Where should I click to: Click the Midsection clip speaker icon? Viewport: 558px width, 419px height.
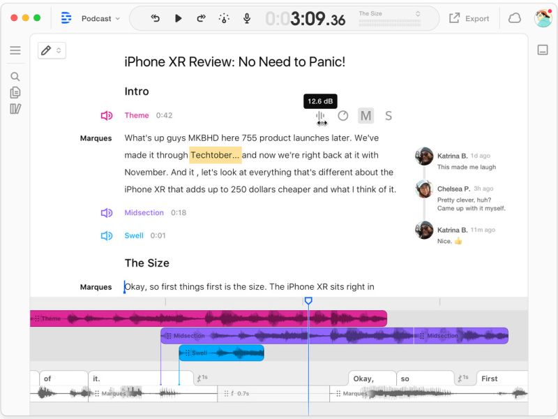click(107, 213)
